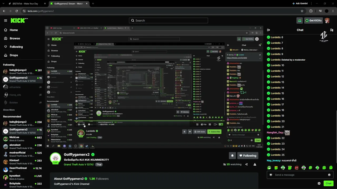Go back in the browser
Viewport: 337px width, 189px height.
pos(4,11)
